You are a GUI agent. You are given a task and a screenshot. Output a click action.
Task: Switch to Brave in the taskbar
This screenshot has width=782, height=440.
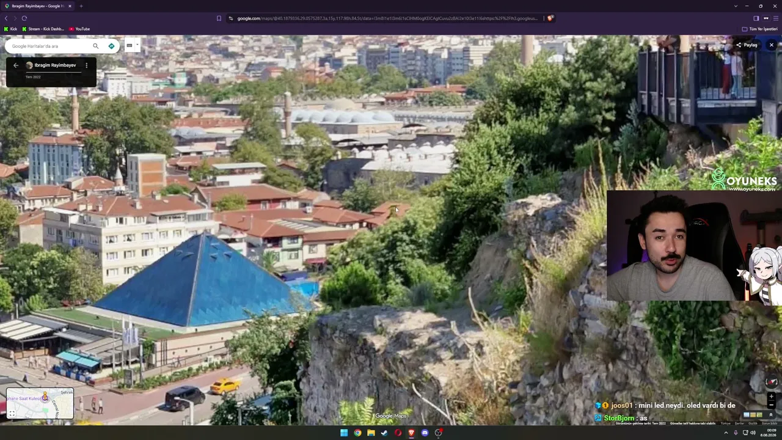click(x=411, y=433)
